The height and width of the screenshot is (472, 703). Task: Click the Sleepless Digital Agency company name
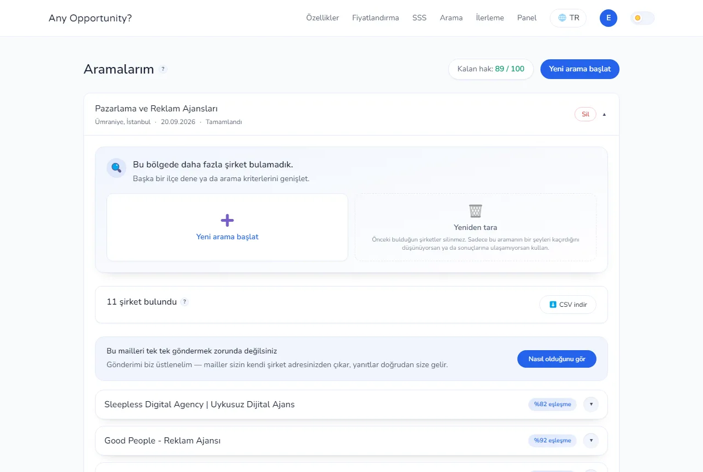point(199,404)
